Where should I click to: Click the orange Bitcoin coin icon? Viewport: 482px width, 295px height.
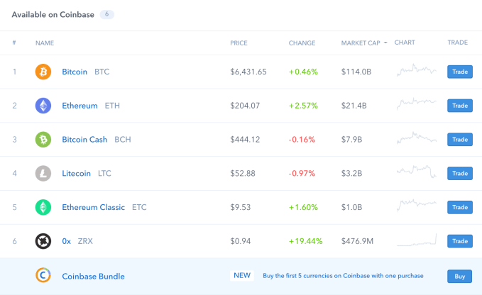coord(43,72)
